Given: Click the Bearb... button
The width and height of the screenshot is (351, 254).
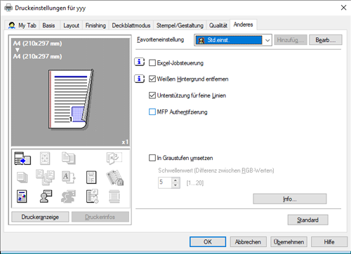Looking at the screenshot, I should coord(326,40).
